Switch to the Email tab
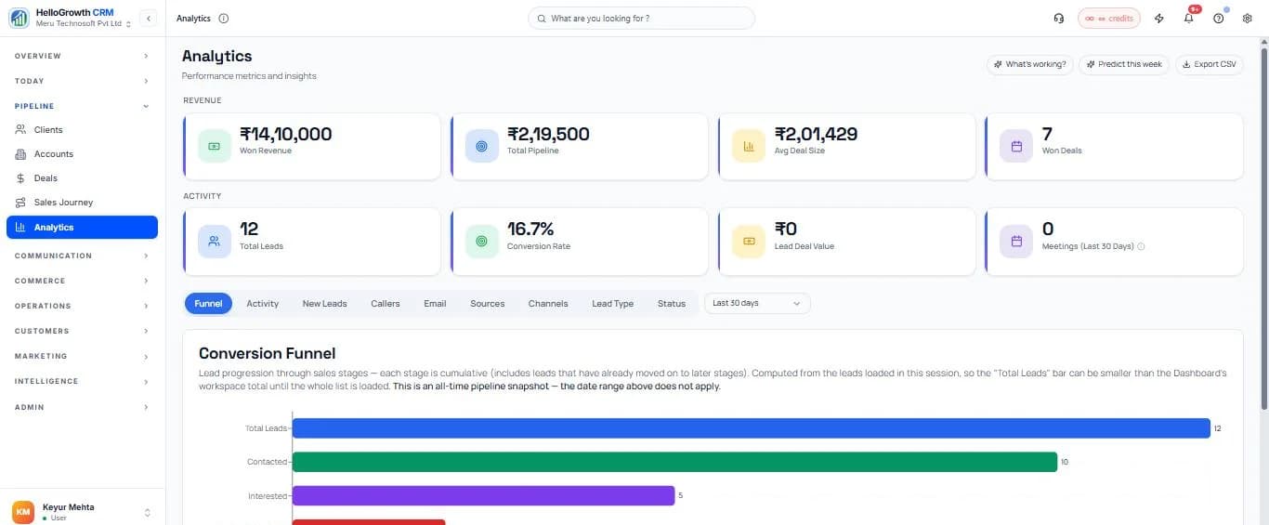This screenshot has width=1269, height=525. [435, 304]
